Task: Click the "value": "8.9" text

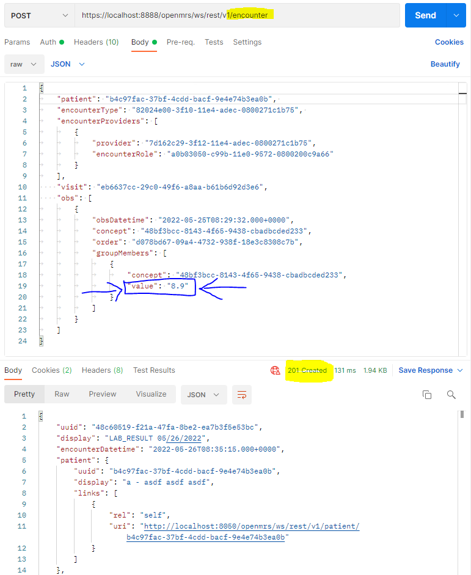Action: click(159, 286)
